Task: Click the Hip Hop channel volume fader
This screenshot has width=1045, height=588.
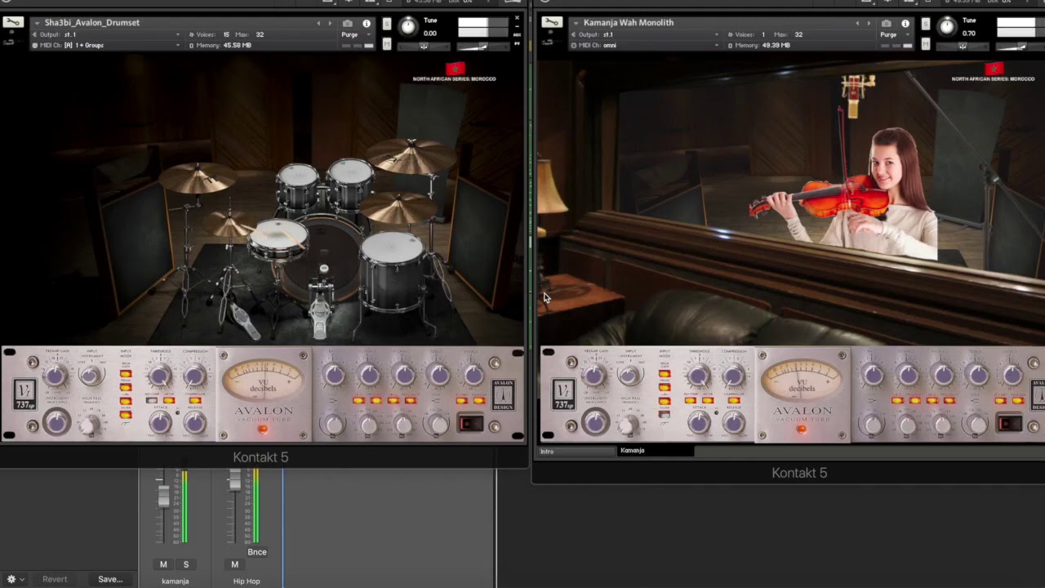Action: click(x=235, y=481)
